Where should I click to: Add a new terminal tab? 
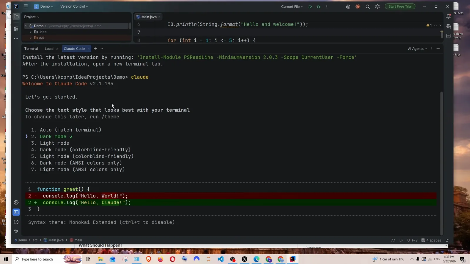pos(95,49)
